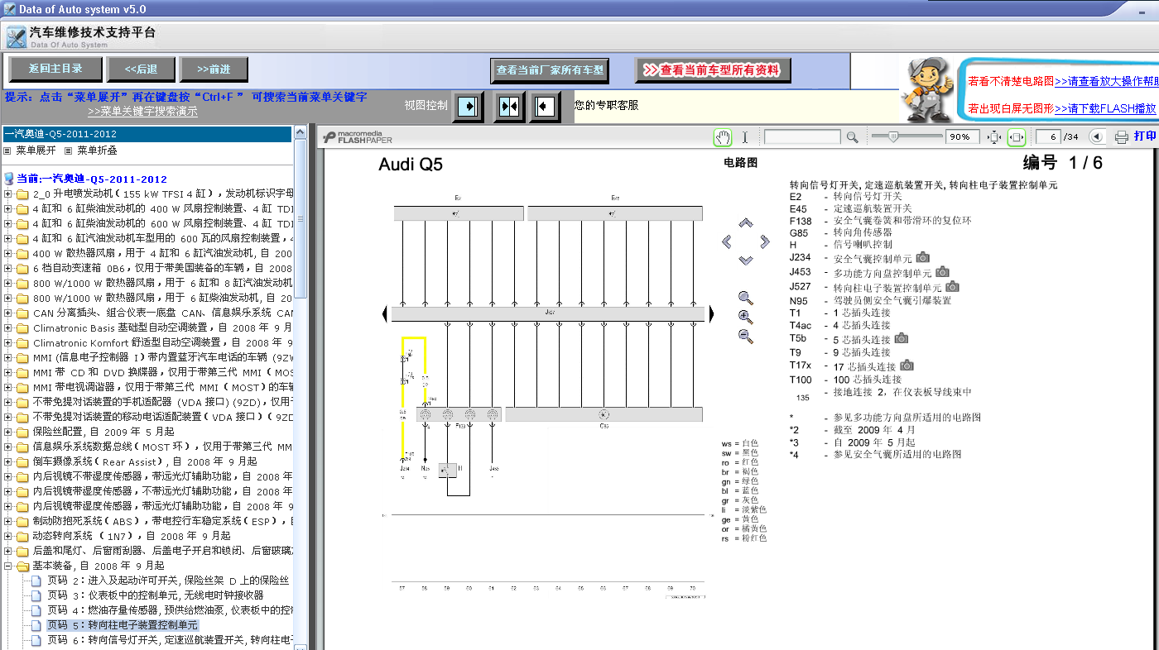Expand the Climatronic Basis folder
This screenshot has width=1159, height=650.
[8, 327]
